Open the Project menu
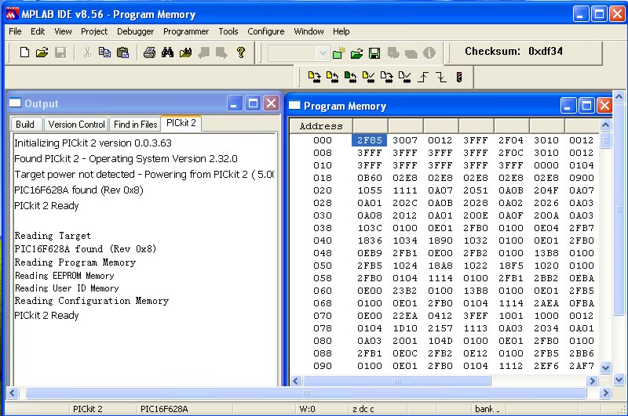 click(x=94, y=31)
